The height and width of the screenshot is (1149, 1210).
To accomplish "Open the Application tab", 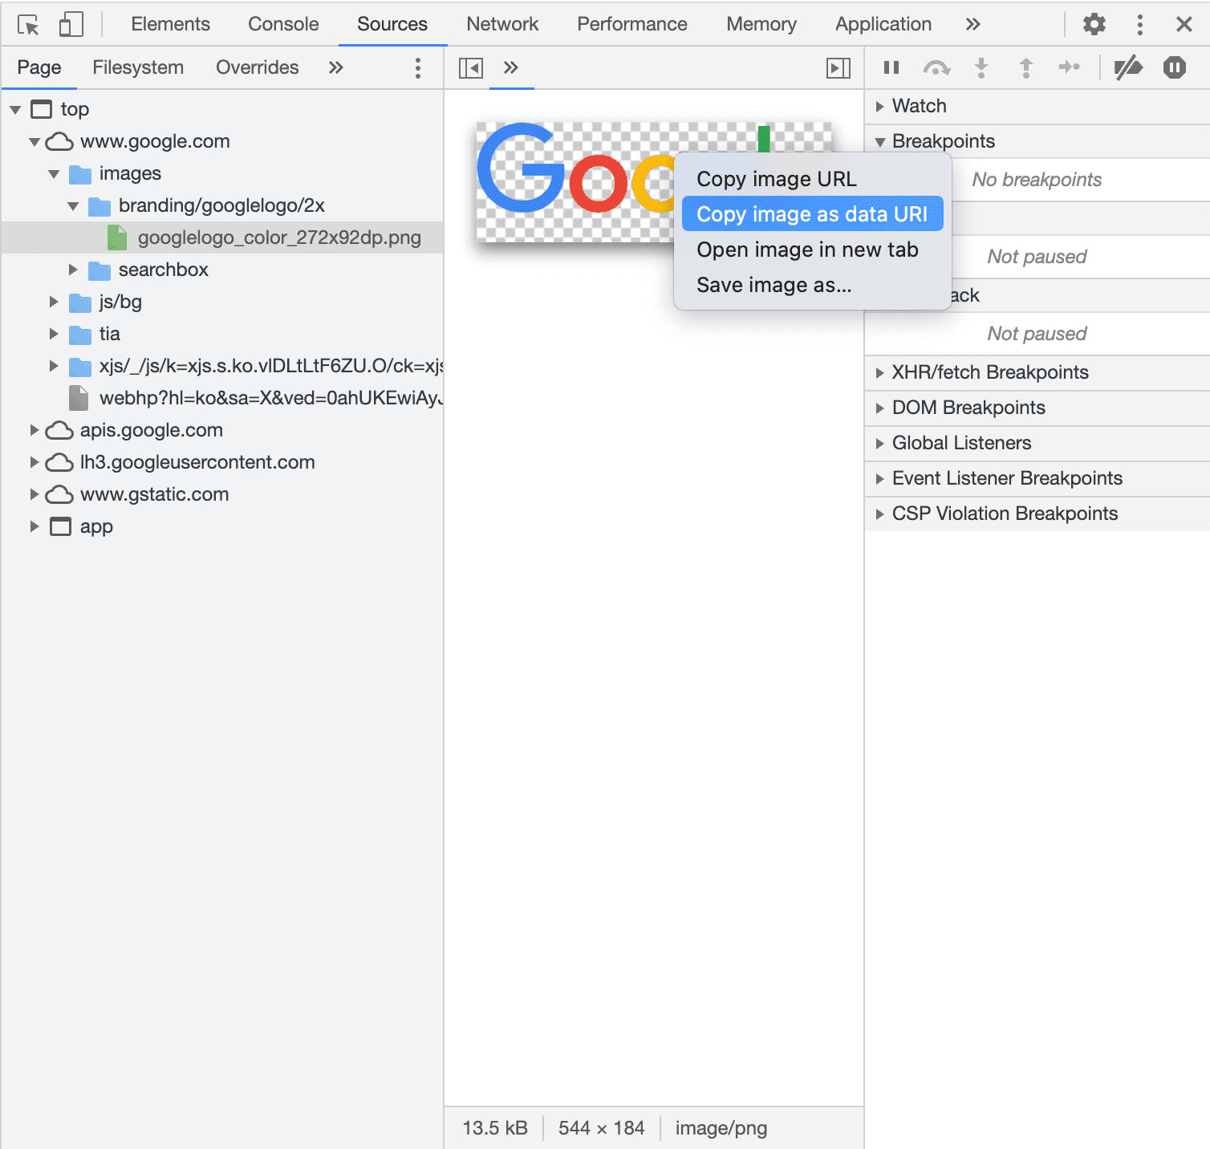I will click(x=883, y=24).
